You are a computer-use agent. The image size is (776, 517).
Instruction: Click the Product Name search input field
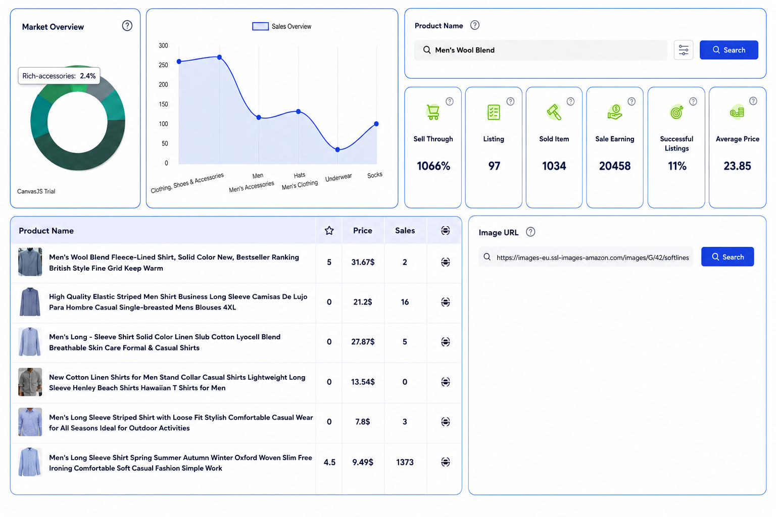541,50
